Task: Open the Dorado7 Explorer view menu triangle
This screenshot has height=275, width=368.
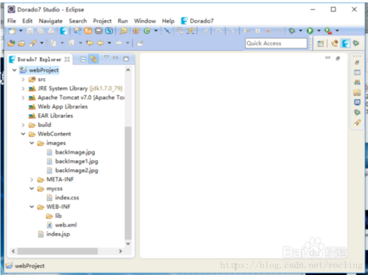Action: coord(106,57)
